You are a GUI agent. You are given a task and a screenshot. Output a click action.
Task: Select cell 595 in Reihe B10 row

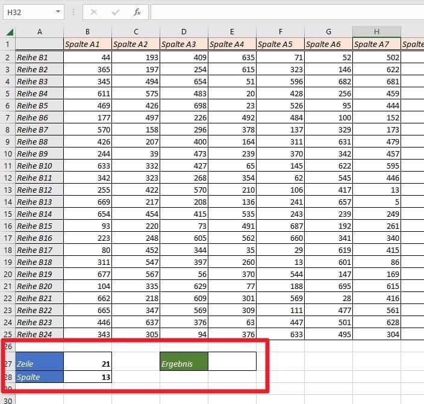tap(376, 166)
